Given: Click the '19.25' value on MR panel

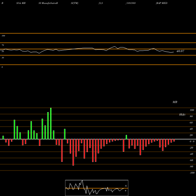Looking at the screenshot, I should [x=182, y=114].
